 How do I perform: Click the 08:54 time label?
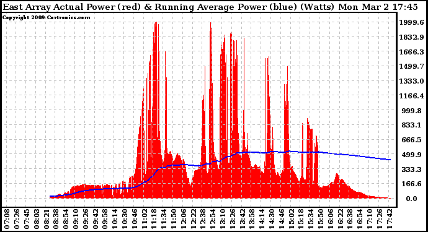66,219
